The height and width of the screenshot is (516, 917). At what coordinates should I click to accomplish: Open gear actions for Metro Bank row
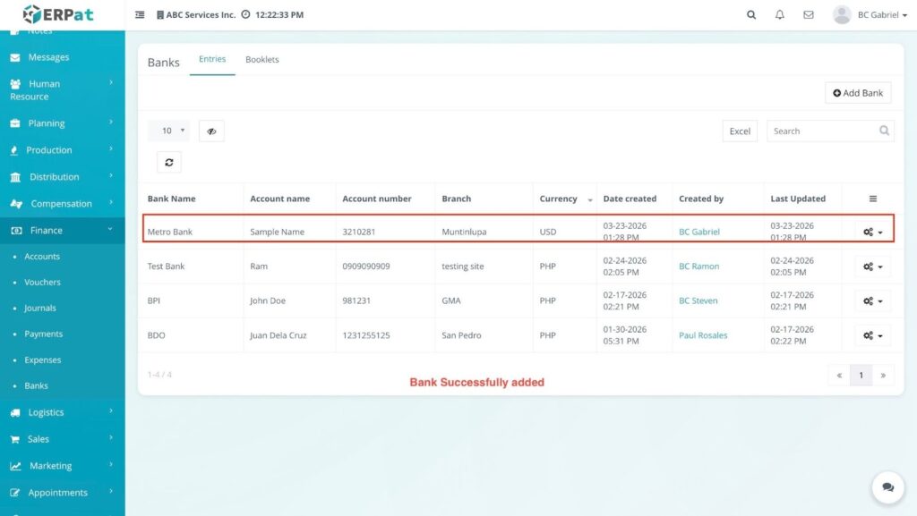(x=872, y=232)
